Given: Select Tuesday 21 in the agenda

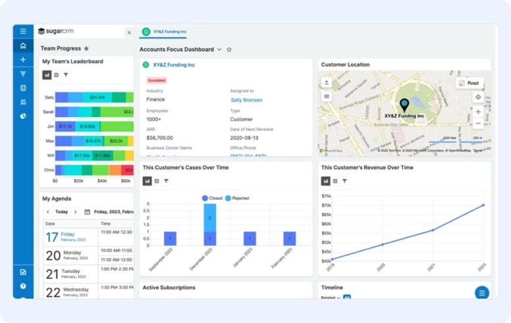Looking at the screenshot, I should [70, 274].
